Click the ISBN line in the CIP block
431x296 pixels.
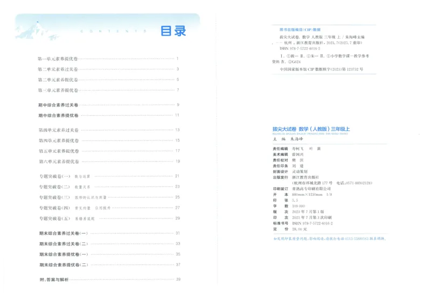pos(300,48)
